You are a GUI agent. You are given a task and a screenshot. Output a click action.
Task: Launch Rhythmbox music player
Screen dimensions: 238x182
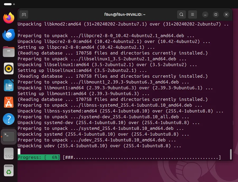(9, 68)
